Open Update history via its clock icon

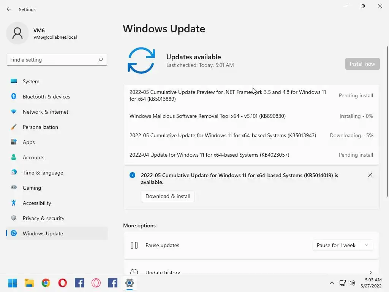pyautogui.click(x=134, y=271)
